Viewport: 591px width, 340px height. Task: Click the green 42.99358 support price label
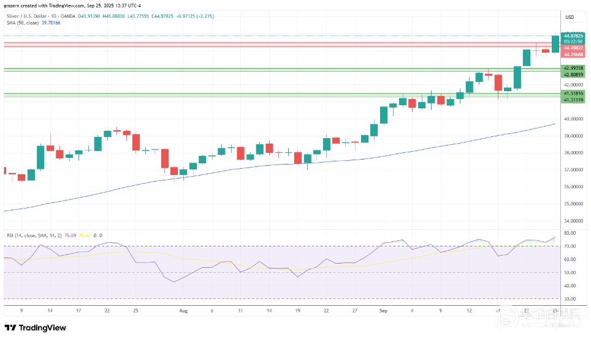click(x=573, y=68)
